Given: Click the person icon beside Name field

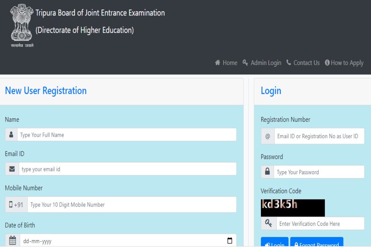Looking at the screenshot, I should (11, 135).
